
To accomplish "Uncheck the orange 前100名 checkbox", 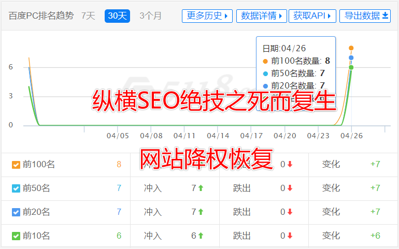I will coord(16,165).
